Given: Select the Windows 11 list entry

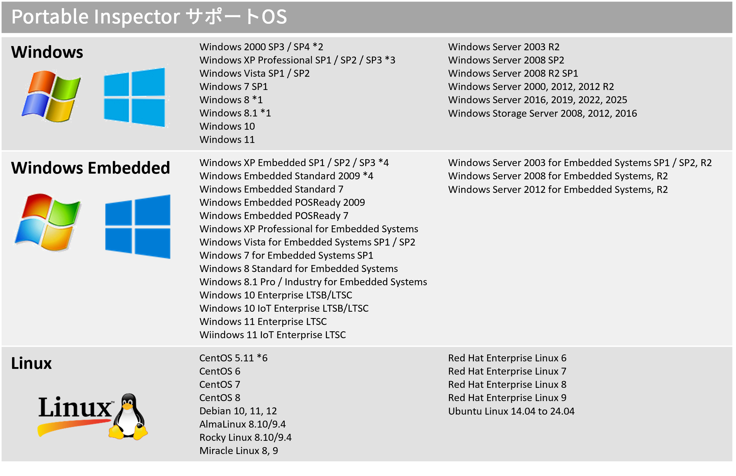Looking at the screenshot, I should (x=227, y=140).
